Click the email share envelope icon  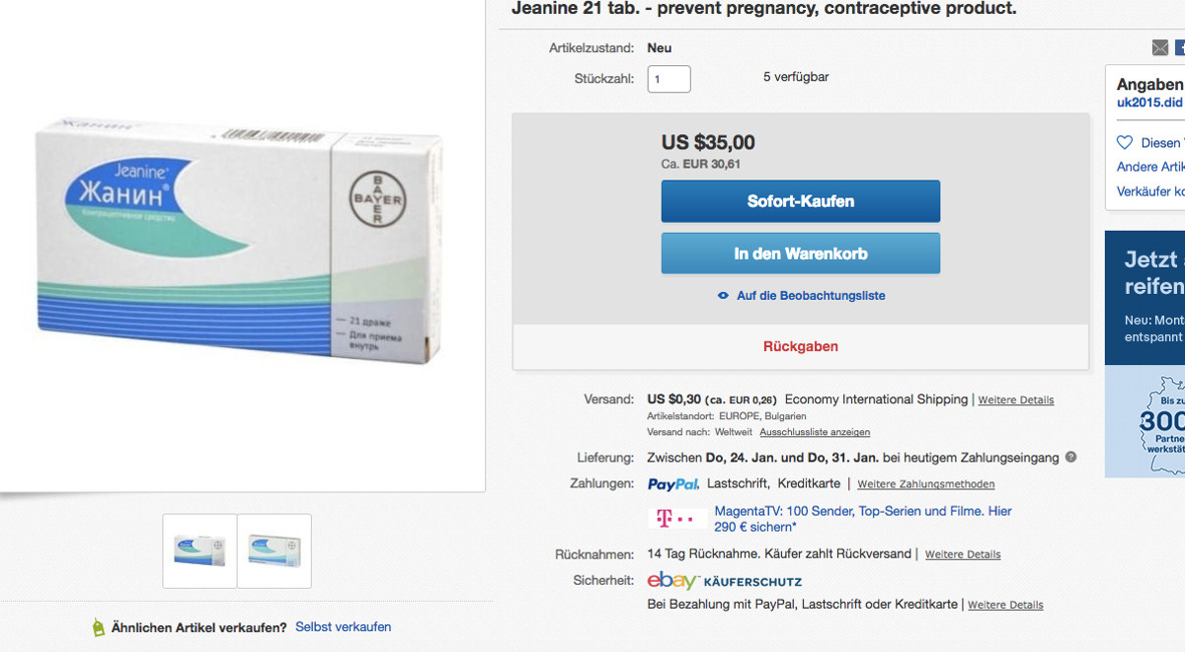click(x=1160, y=47)
